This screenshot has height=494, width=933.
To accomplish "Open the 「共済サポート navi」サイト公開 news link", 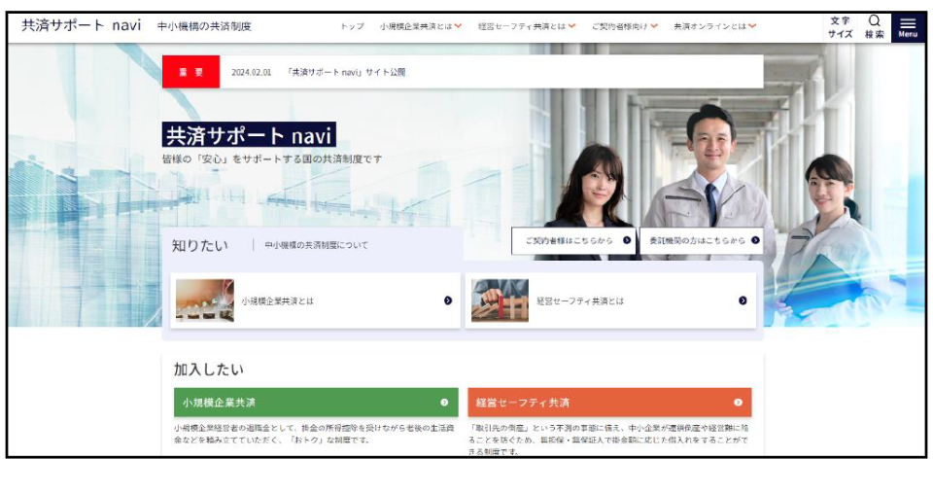I will point(346,72).
